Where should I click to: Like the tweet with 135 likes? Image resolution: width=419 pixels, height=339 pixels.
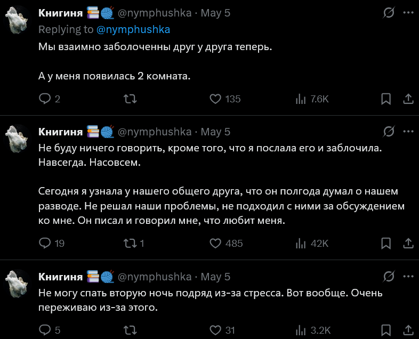tap(215, 99)
